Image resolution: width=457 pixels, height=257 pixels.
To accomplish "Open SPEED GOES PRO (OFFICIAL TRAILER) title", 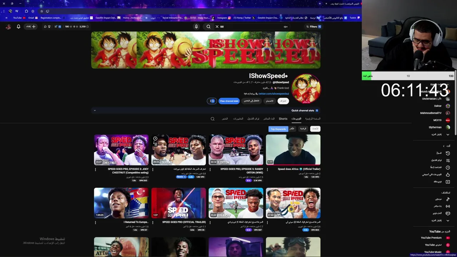I will [x=184, y=222].
